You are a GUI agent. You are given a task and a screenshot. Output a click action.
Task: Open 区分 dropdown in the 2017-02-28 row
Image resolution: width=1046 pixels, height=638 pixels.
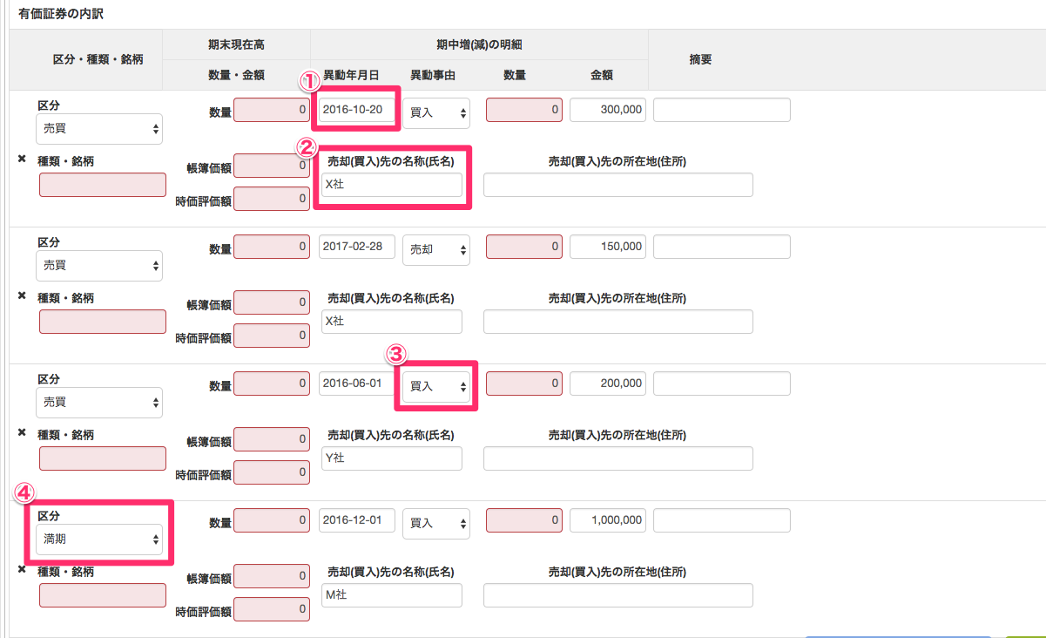tap(99, 266)
